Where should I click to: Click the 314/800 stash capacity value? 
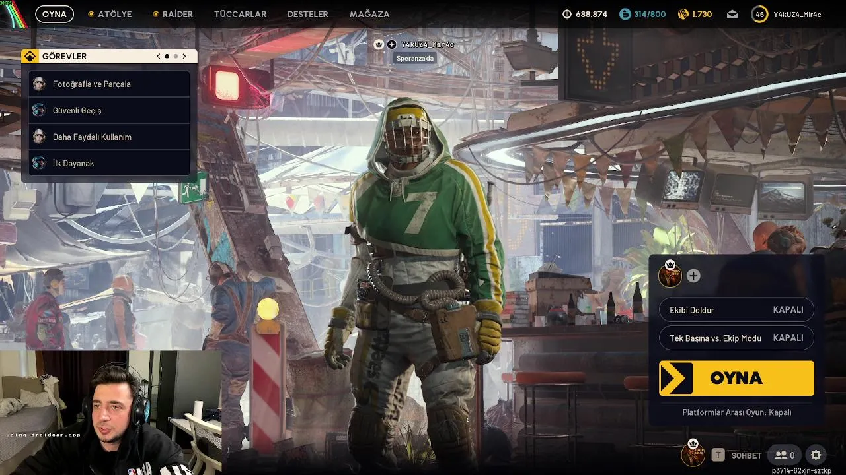pyautogui.click(x=650, y=14)
